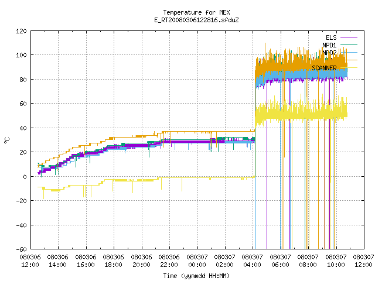The image size is (375, 281).
Task: Click the ELS legend label
Action: 331,37
